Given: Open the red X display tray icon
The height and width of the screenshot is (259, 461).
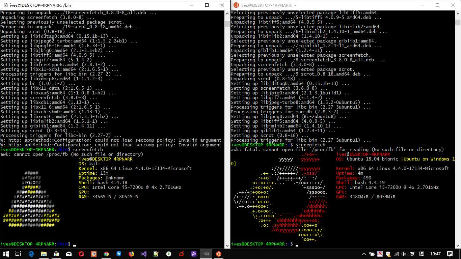Looking at the screenshot, I should pos(380,254).
